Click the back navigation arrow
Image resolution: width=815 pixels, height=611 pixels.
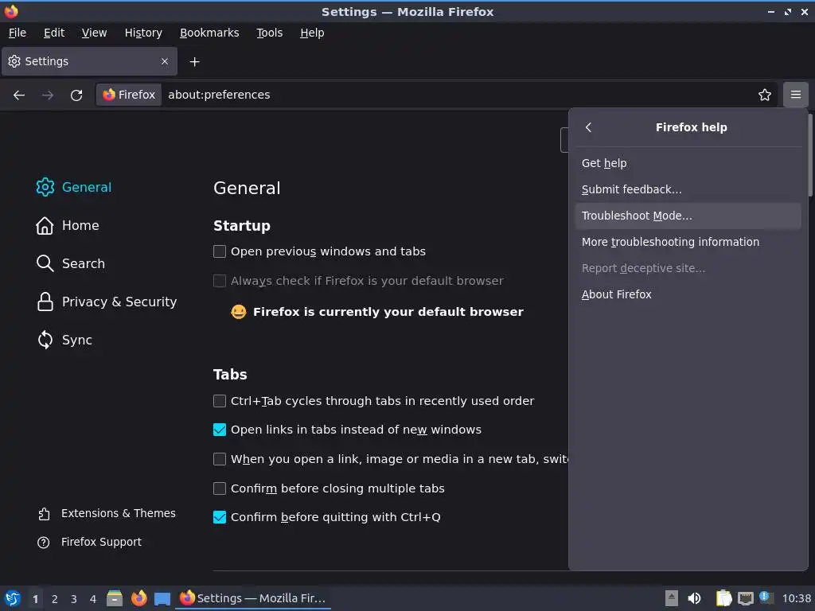(19, 95)
